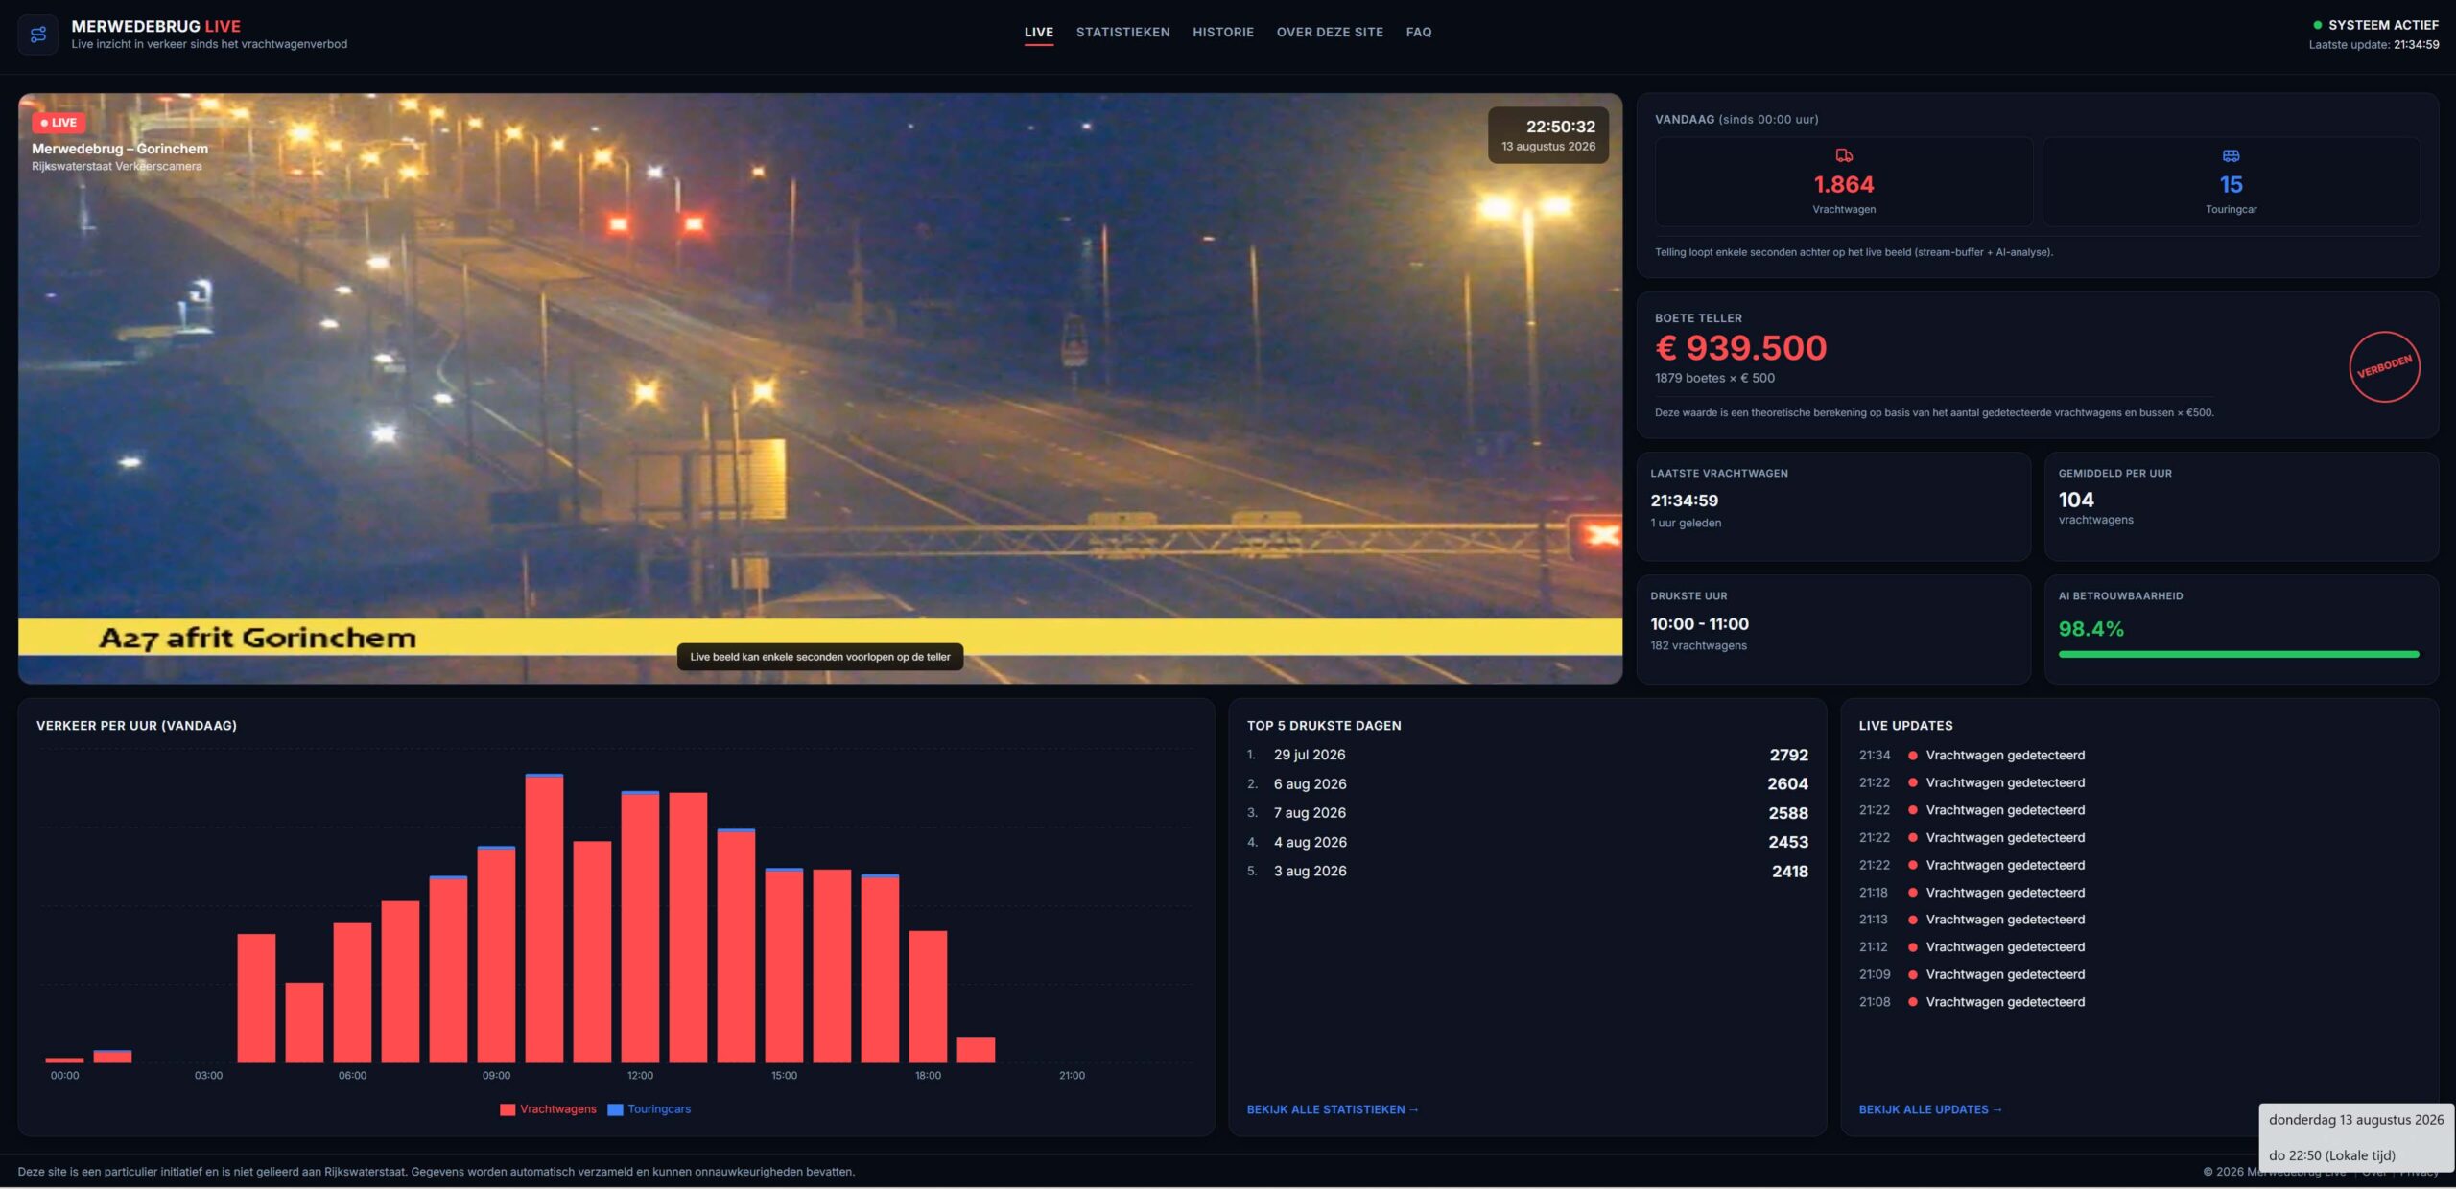Screen dimensions: 2456x1189
Task: Click the Merwedebrug Live logo icon
Action: pos(38,35)
